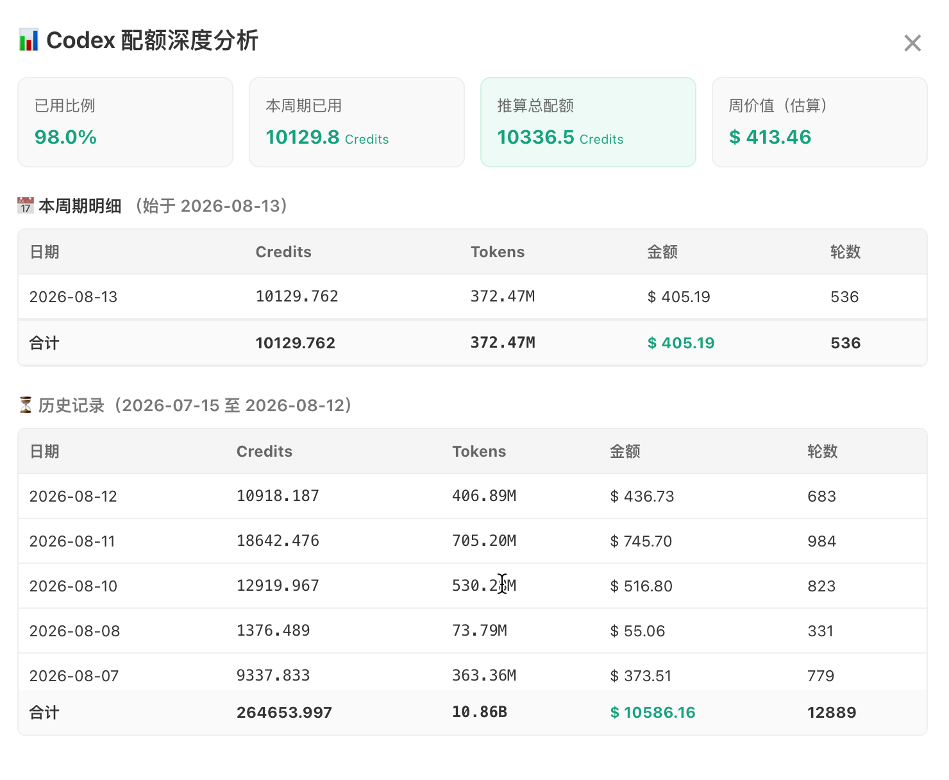Screen dimensions: 949x780
Task: Click the 2026-08-08 date cell
Action: [74, 631]
